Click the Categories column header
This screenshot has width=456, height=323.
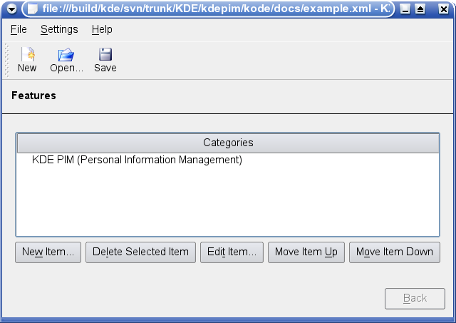[228, 143]
